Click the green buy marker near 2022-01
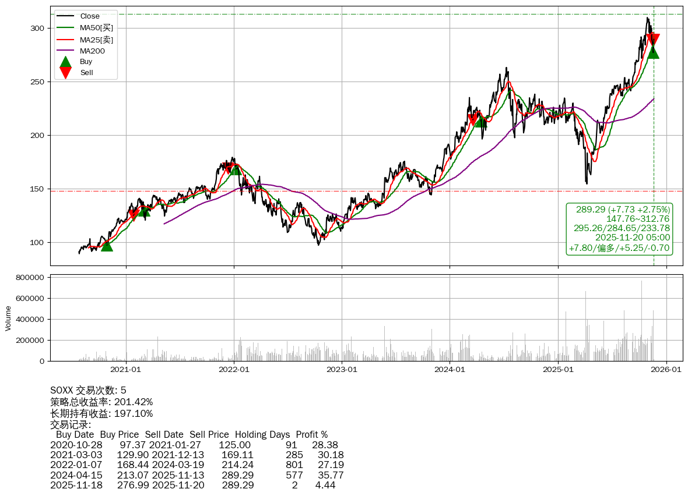This screenshot has height=496, width=688. coord(235,169)
